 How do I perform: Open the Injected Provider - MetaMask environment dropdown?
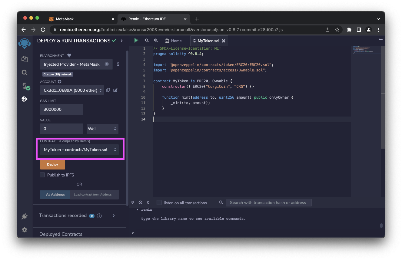[76, 64]
